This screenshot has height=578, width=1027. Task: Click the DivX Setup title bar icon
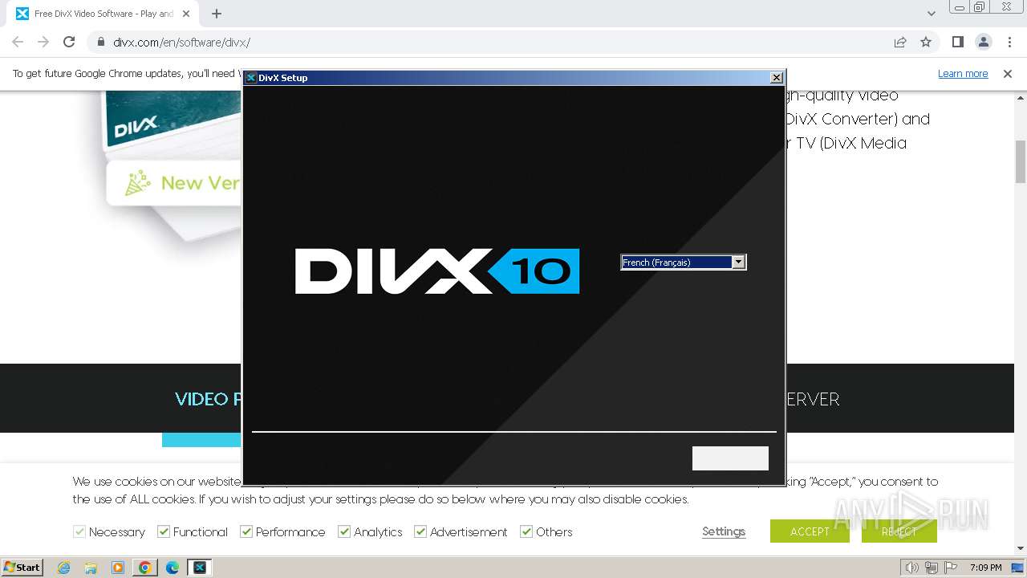click(x=250, y=78)
